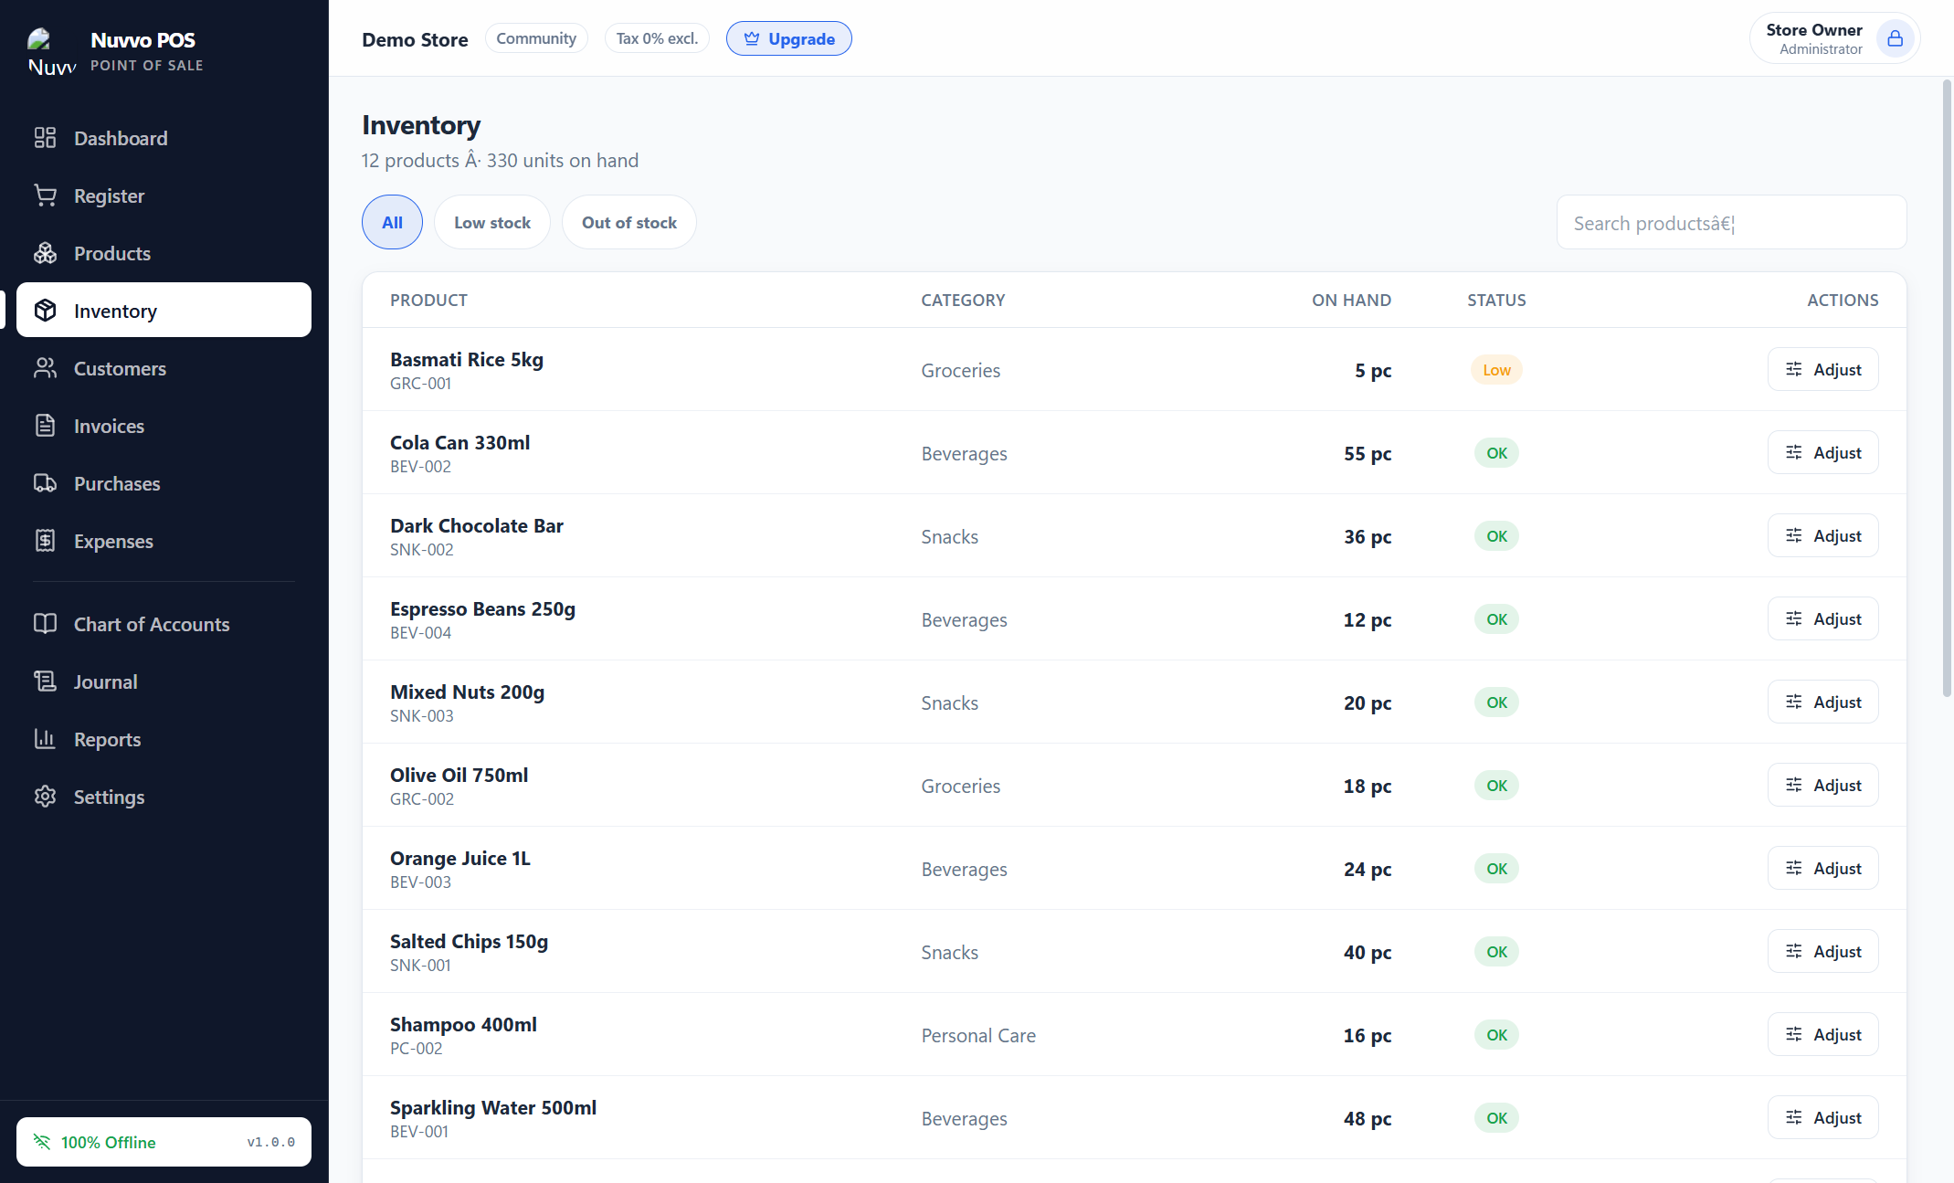The width and height of the screenshot is (1954, 1183).
Task: Click the Low status badge for Basmati Rice
Action: pyautogui.click(x=1496, y=370)
